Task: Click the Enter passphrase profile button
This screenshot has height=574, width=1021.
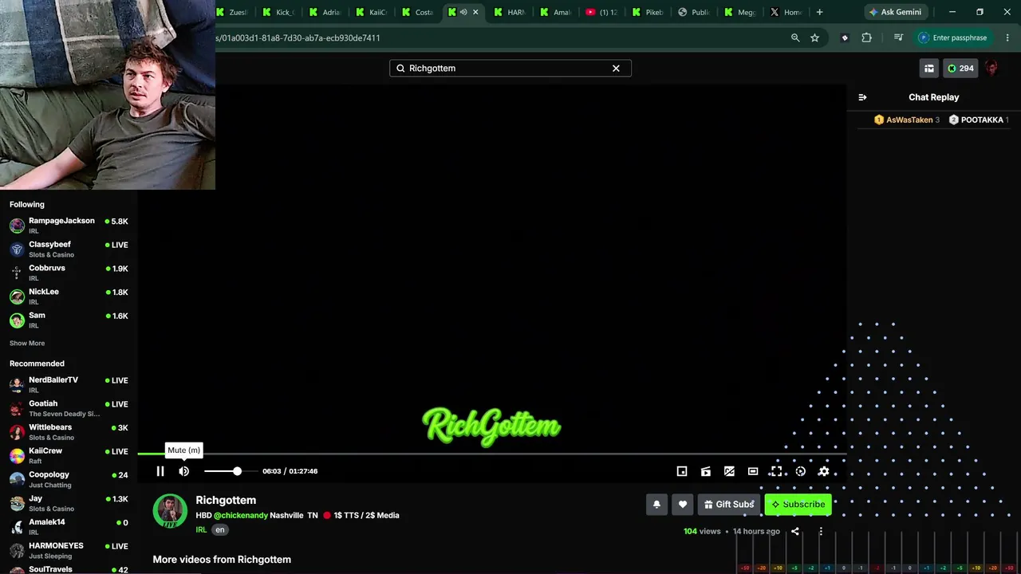Action: coord(953,37)
